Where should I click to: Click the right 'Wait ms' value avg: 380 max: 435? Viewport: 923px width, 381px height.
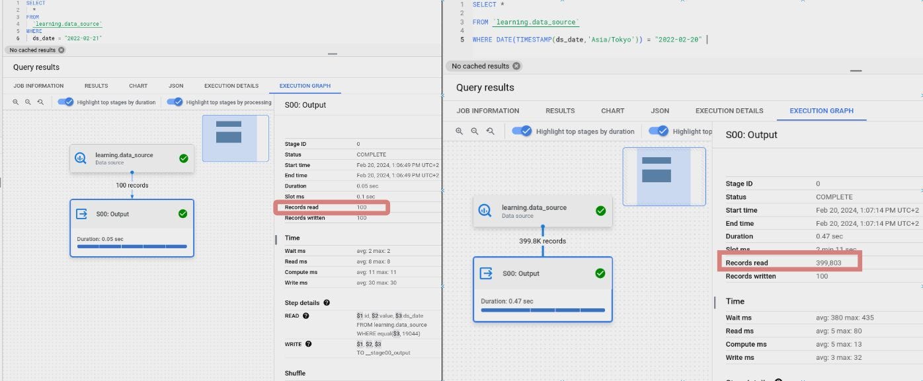tap(845, 318)
